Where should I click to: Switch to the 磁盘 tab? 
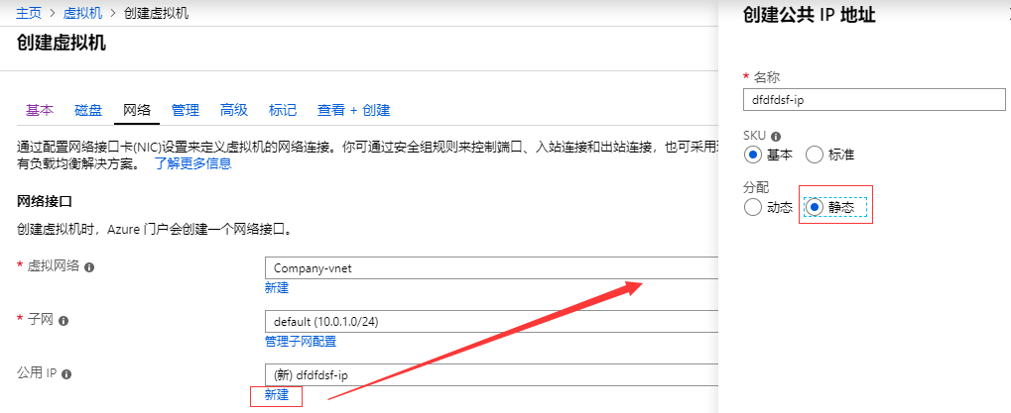(87, 110)
